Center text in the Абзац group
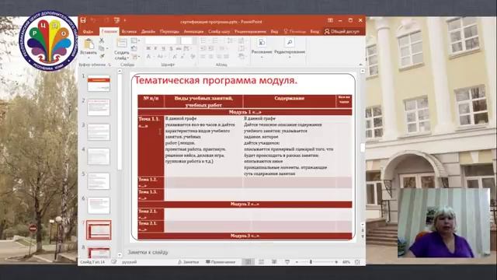 click(210, 57)
